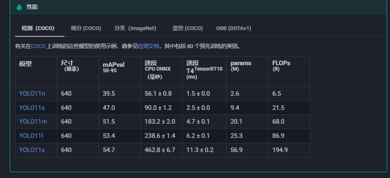Click T4 speed 4.7 ± 0.1

pyautogui.click(x=198, y=122)
